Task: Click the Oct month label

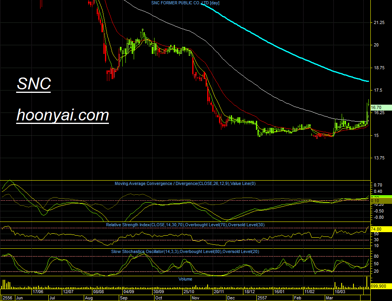Action: click(x=159, y=298)
